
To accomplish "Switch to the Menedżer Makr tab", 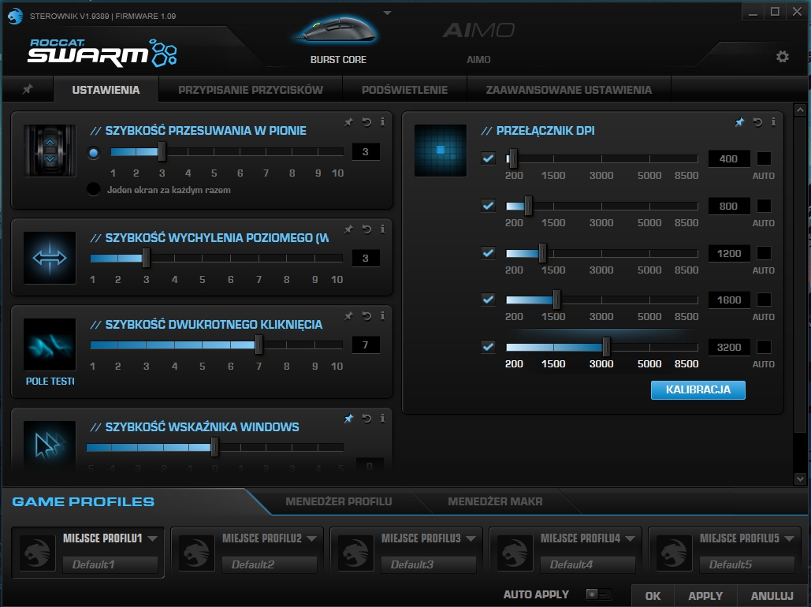I will click(495, 501).
